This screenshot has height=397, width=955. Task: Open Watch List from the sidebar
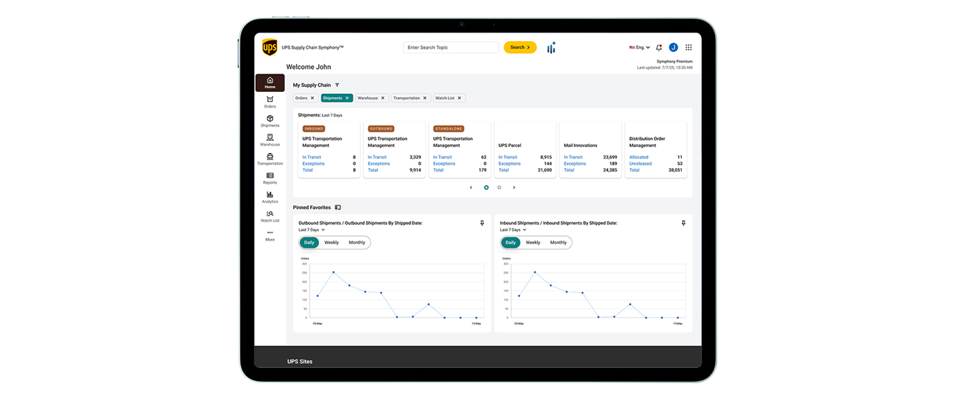[x=270, y=216]
